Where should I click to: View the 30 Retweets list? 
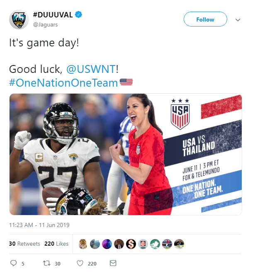tap(24, 244)
